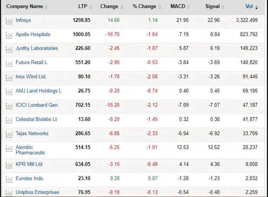
Task: Select the Uniphos Enterprises link
Action: click(37, 192)
